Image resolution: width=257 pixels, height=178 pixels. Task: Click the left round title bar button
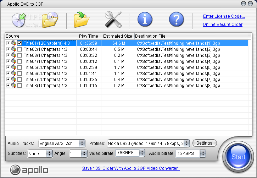pos(244,4)
